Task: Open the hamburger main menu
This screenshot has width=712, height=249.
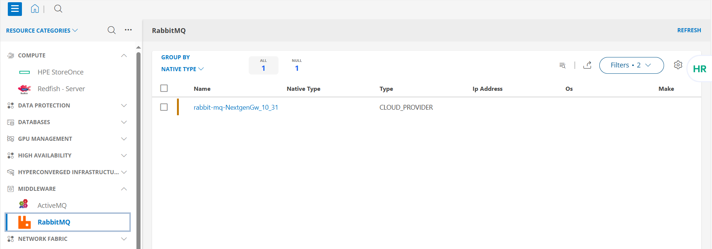Action: 15,9
